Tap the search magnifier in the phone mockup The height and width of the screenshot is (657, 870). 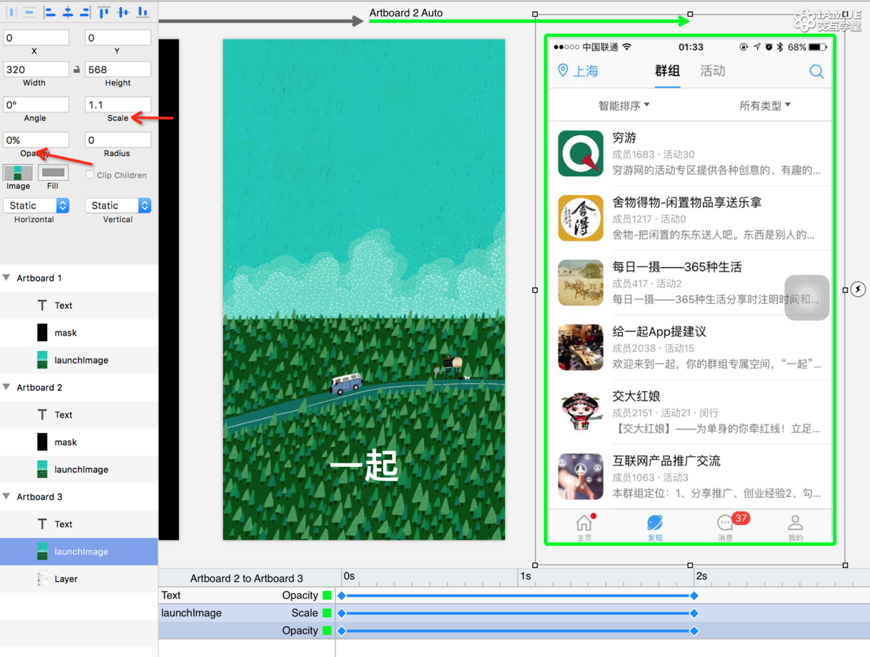(x=817, y=71)
